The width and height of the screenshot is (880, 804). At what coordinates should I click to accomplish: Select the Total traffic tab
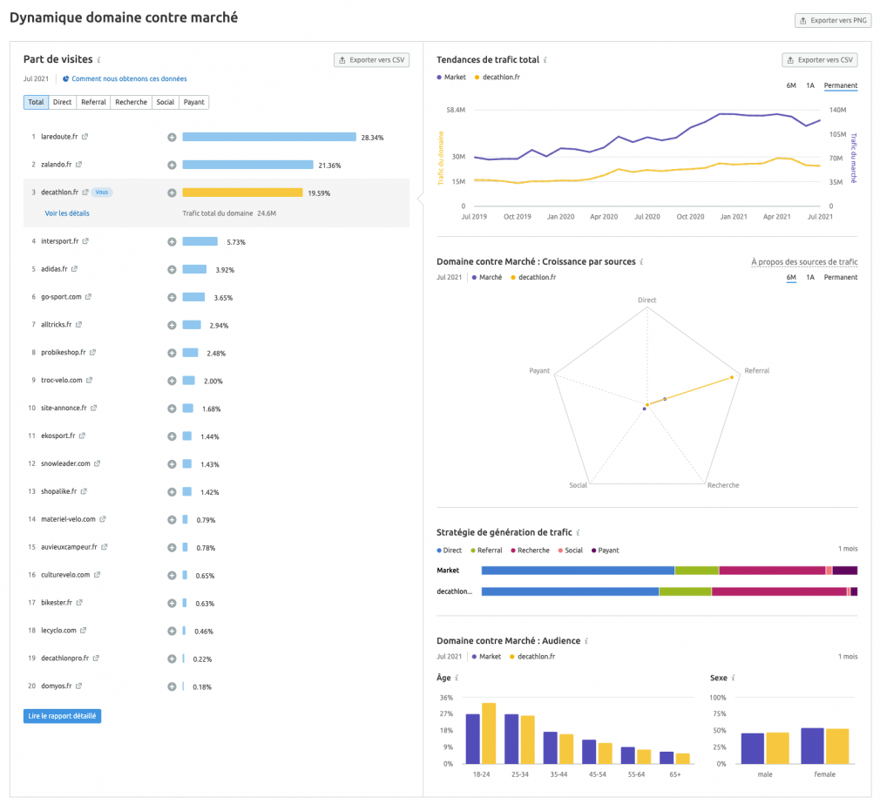[36, 102]
